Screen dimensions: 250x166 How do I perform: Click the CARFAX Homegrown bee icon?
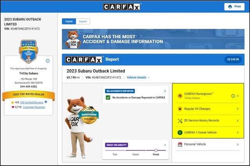[180, 96]
